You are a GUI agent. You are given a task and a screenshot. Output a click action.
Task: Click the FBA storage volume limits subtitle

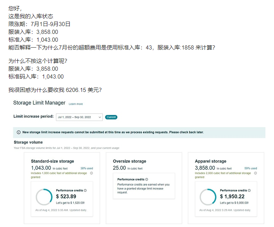pos(66,148)
